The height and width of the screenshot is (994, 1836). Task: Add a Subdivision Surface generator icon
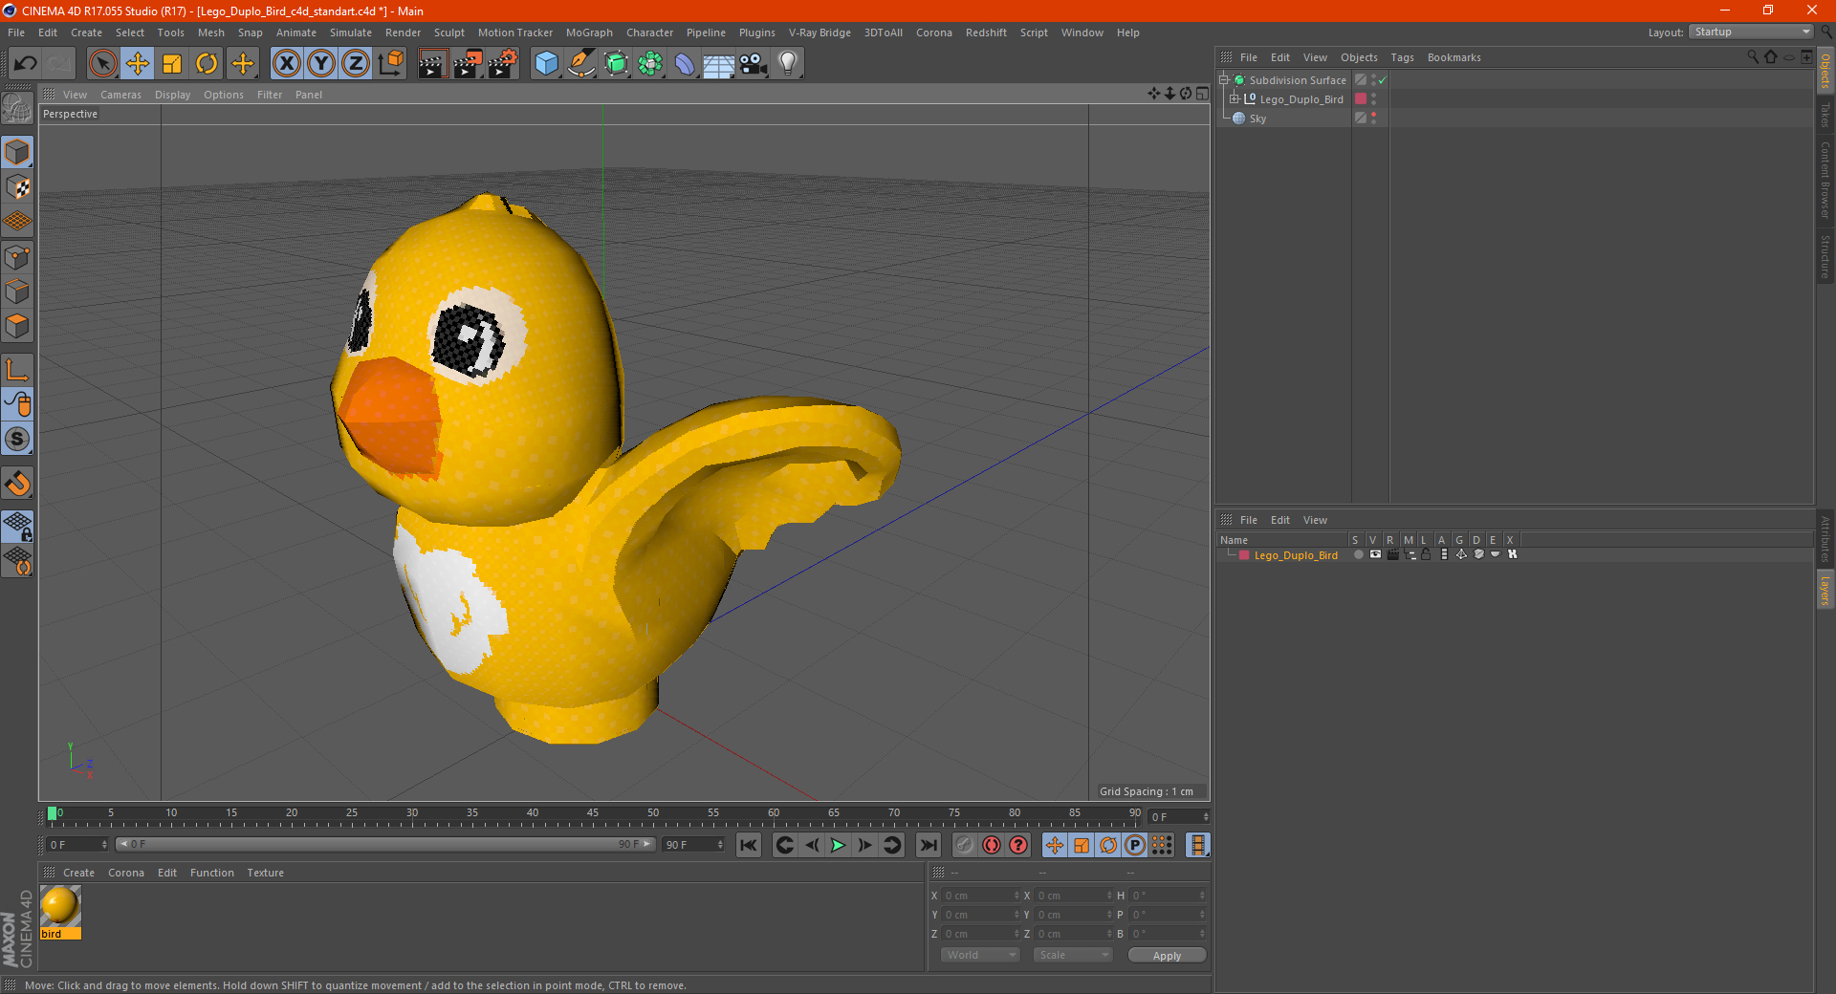pos(616,64)
